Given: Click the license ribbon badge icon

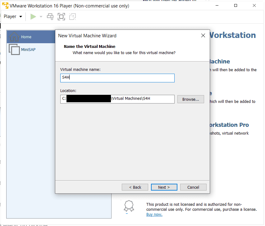Looking at the screenshot, I should [x=129, y=206].
